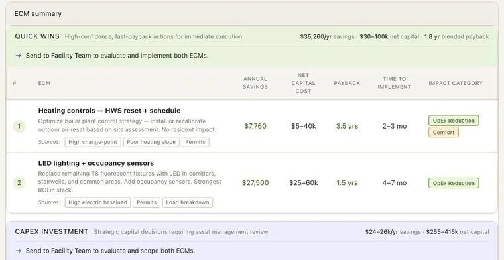Image resolution: width=504 pixels, height=260 pixels.
Task: Click the $255–415k net capital summary
Action: coord(458,232)
